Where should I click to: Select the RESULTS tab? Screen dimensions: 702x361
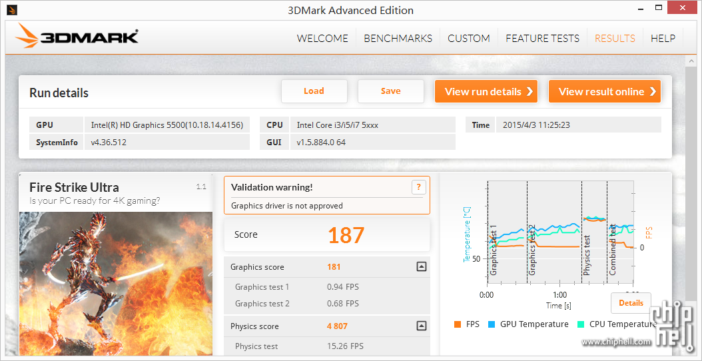pos(615,39)
